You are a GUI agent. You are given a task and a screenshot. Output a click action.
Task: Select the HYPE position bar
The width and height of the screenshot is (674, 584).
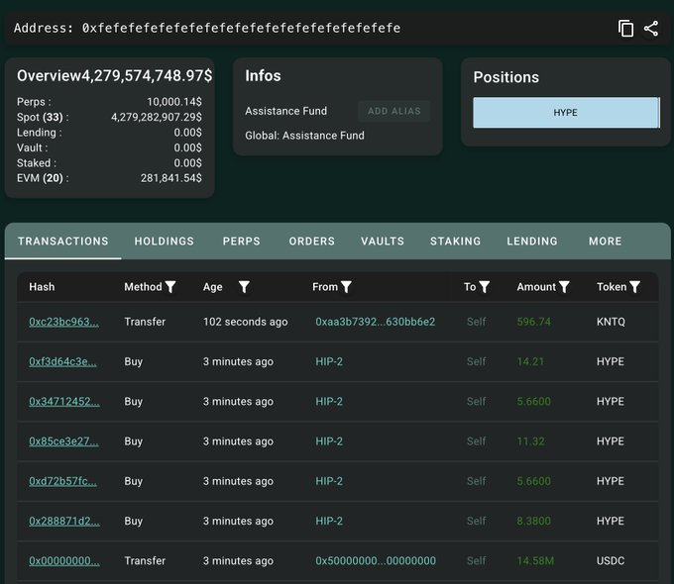pyautogui.click(x=566, y=113)
